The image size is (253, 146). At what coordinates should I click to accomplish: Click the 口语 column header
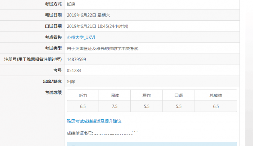(x=179, y=95)
